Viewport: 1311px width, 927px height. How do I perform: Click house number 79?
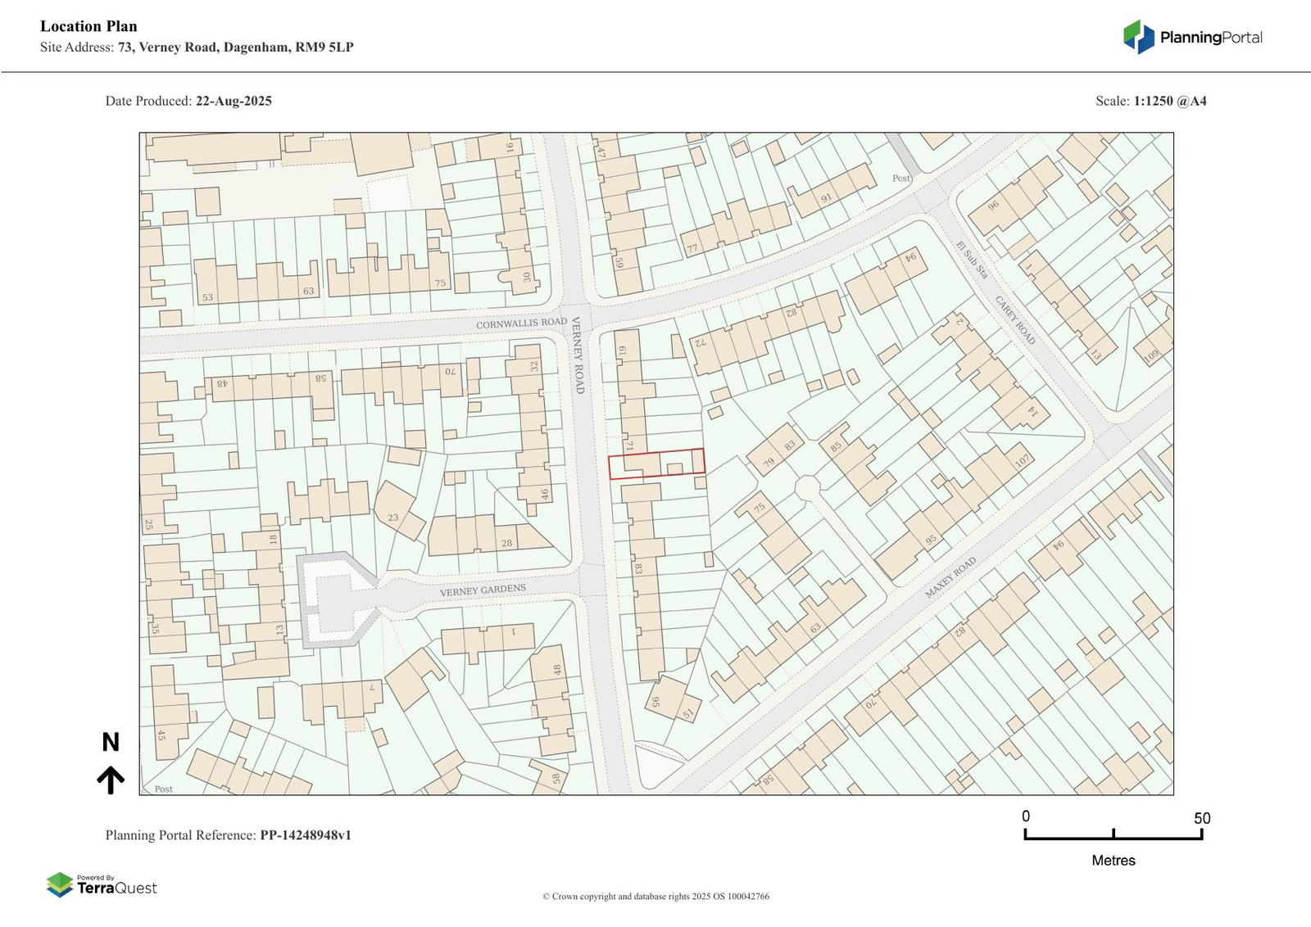click(769, 463)
